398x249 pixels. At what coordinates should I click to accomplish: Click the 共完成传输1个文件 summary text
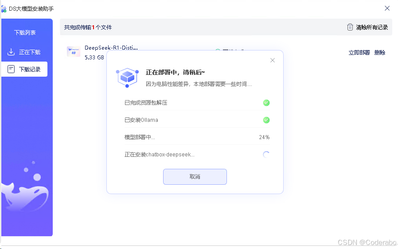click(x=88, y=27)
